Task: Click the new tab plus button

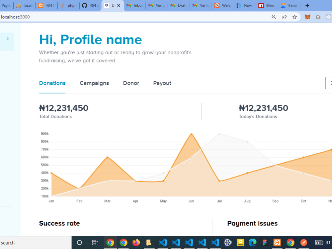Action: [307, 5]
